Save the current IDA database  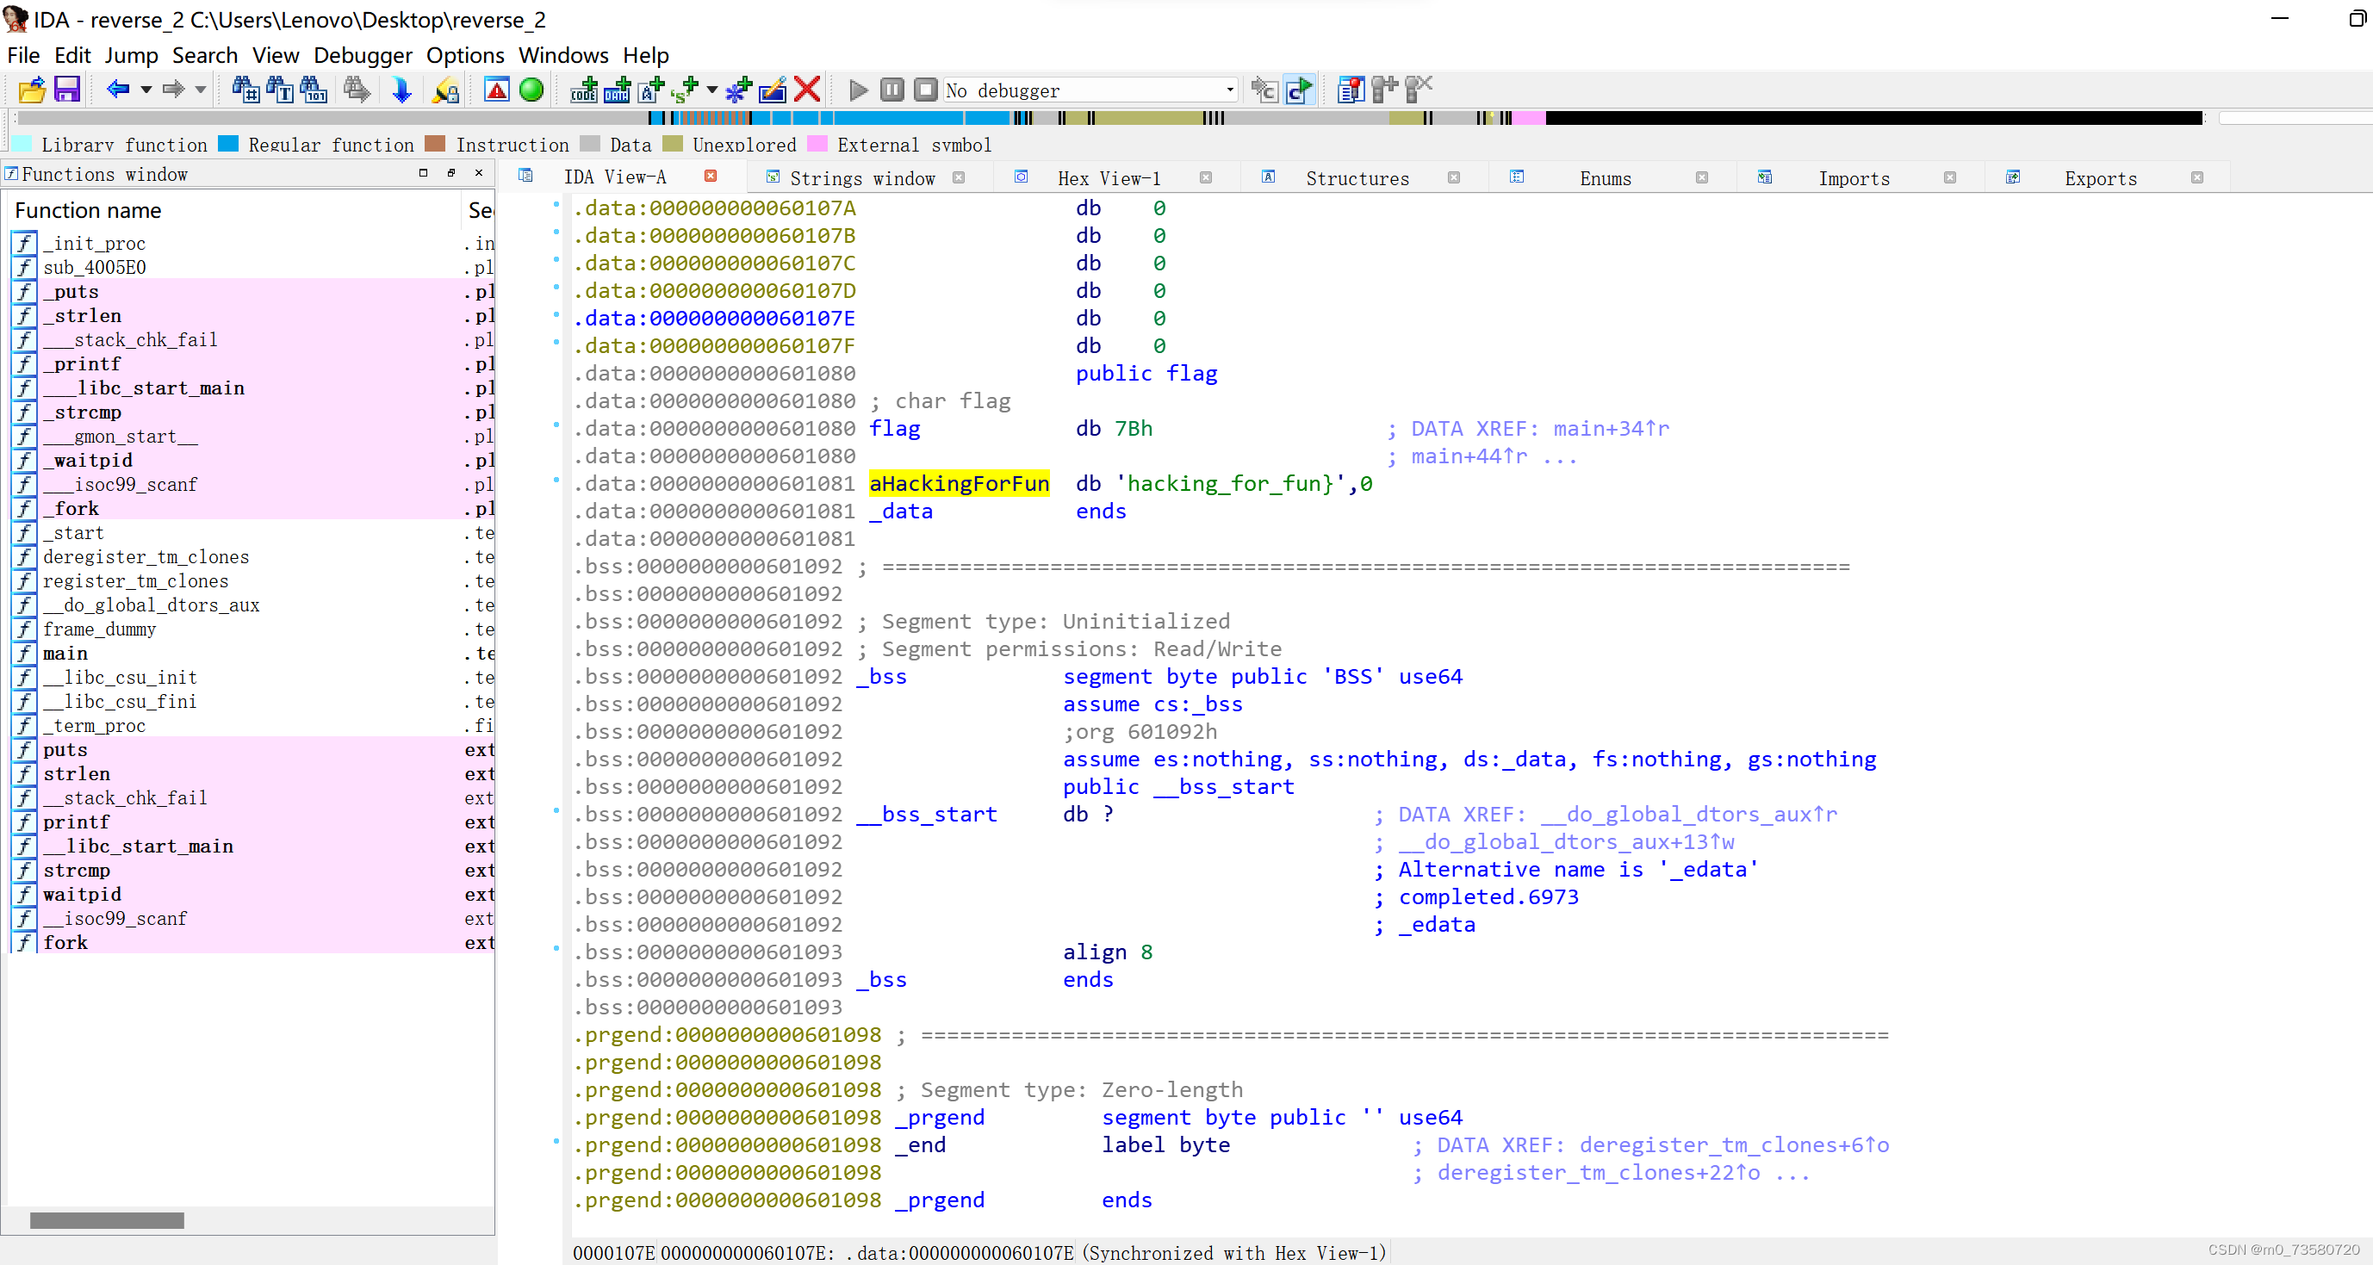click(x=65, y=90)
